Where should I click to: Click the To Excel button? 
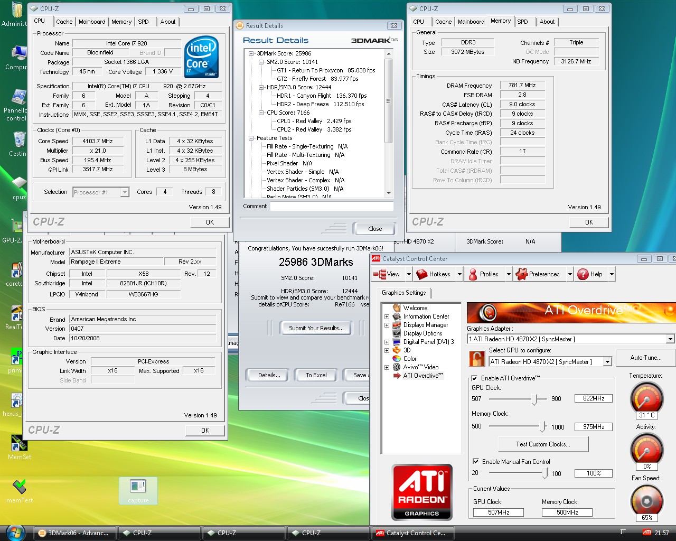coord(316,375)
